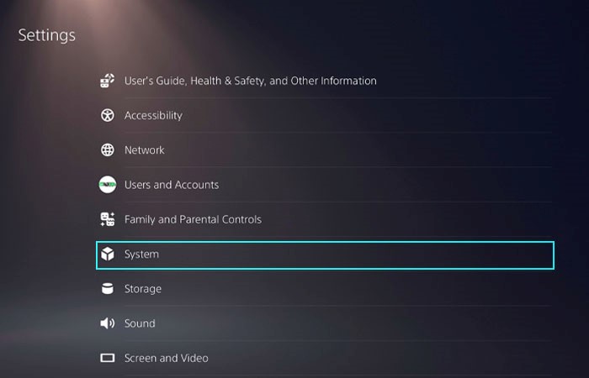Select the Accessibility figure icon
The image size is (589, 378).
(x=108, y=115)
